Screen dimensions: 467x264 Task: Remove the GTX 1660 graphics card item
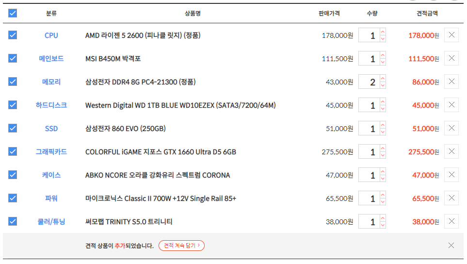451,151
